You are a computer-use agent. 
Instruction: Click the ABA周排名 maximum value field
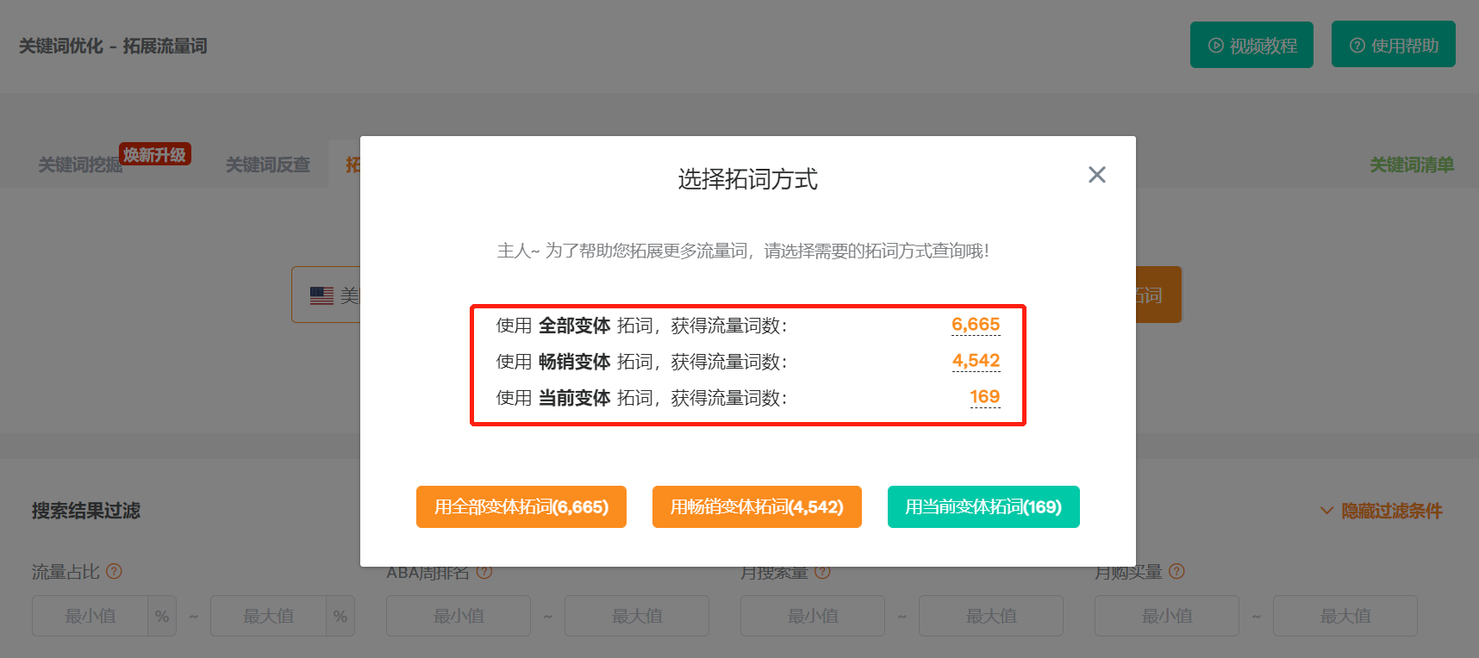click(x=637, y=616)
